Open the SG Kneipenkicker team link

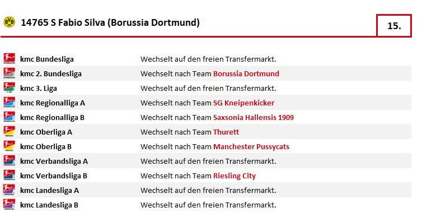point(243,103)
